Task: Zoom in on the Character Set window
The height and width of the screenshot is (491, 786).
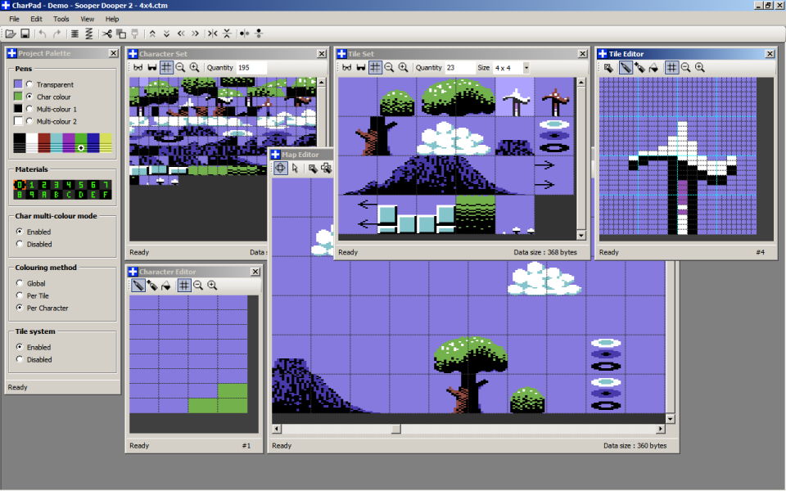Action: click(x=195, y=68)
